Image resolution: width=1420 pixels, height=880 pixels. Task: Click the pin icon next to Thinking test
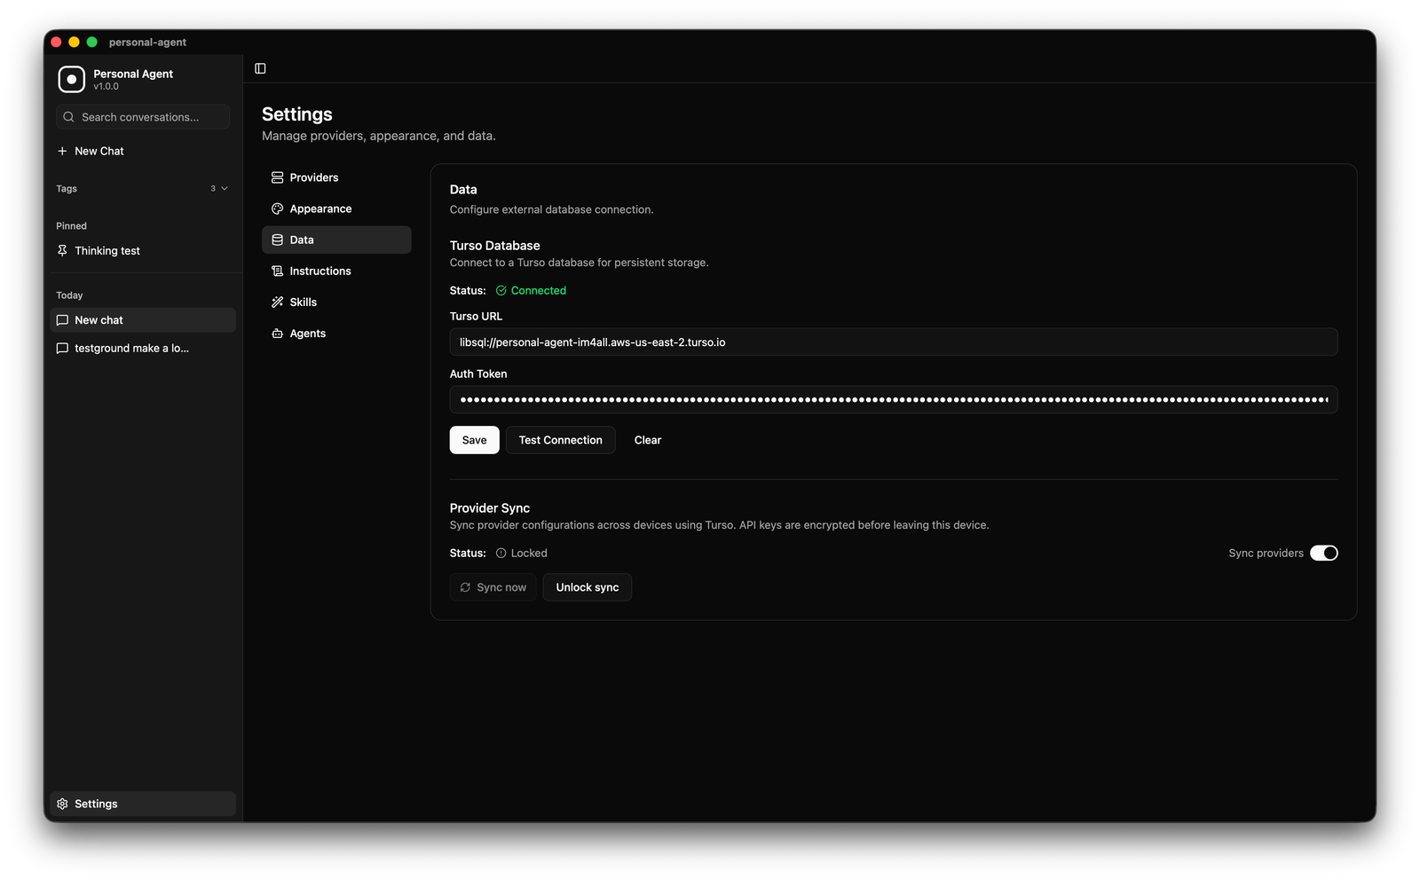[x=62, y=251]
